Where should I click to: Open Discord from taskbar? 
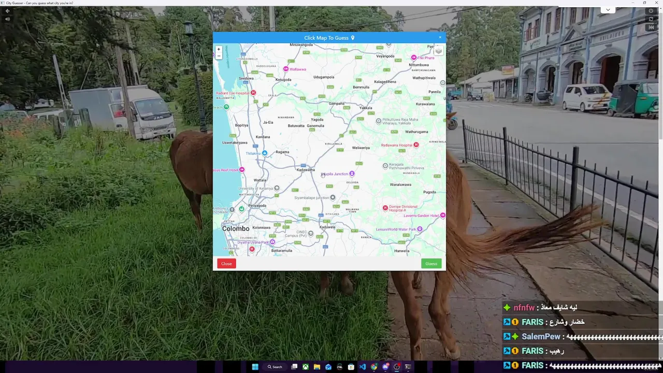point(385,367)
